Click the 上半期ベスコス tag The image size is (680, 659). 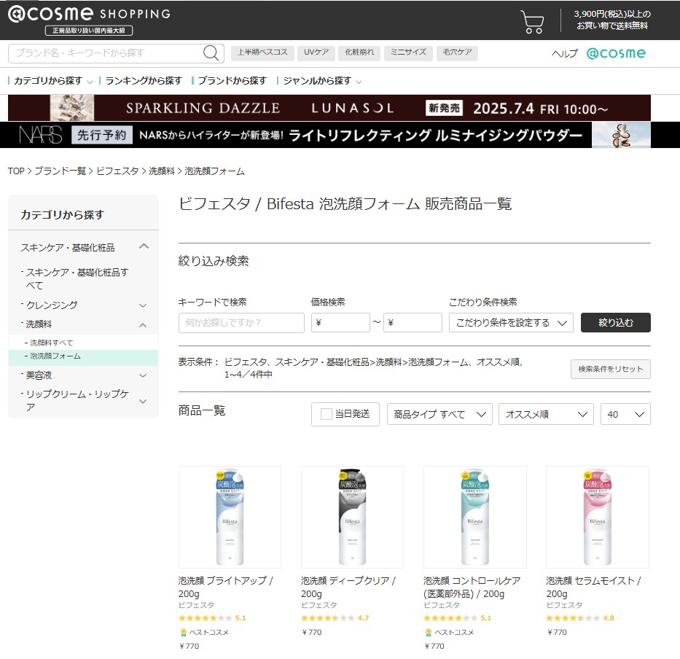pos(262,53)
